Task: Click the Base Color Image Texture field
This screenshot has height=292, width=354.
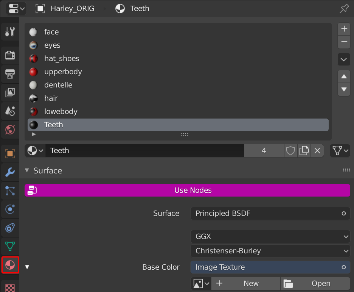Action: point(270,267)
